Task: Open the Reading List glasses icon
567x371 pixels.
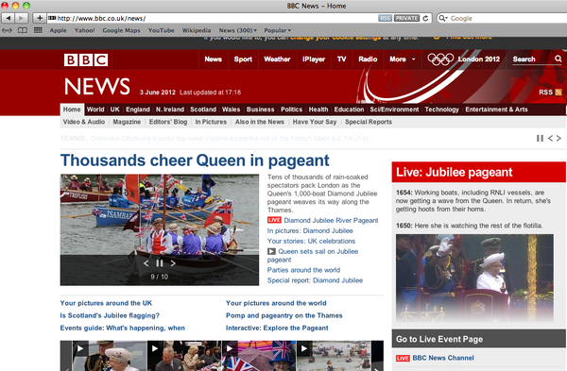Action: coord(7,30)
